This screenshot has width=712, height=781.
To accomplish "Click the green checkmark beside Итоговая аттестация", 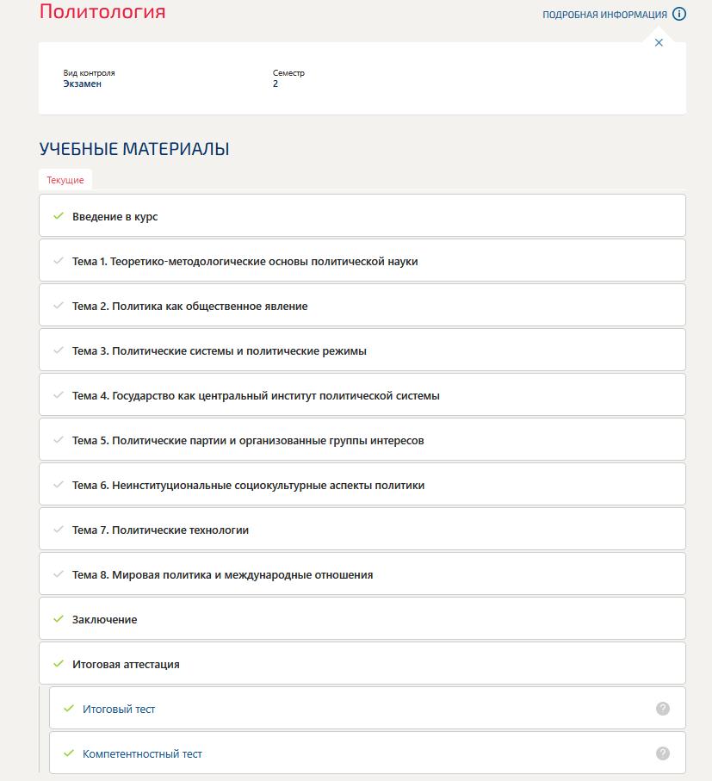I will click(x=57, y=663).
